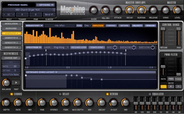Click the reverb Decay knob
This screenshot has width=184, height=114.
pos(101,103)
